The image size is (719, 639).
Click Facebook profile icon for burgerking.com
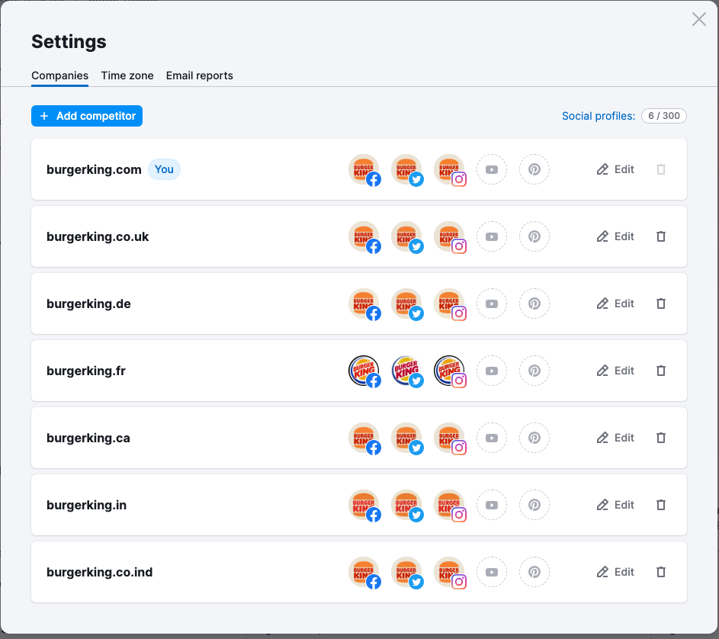[364, 169]
